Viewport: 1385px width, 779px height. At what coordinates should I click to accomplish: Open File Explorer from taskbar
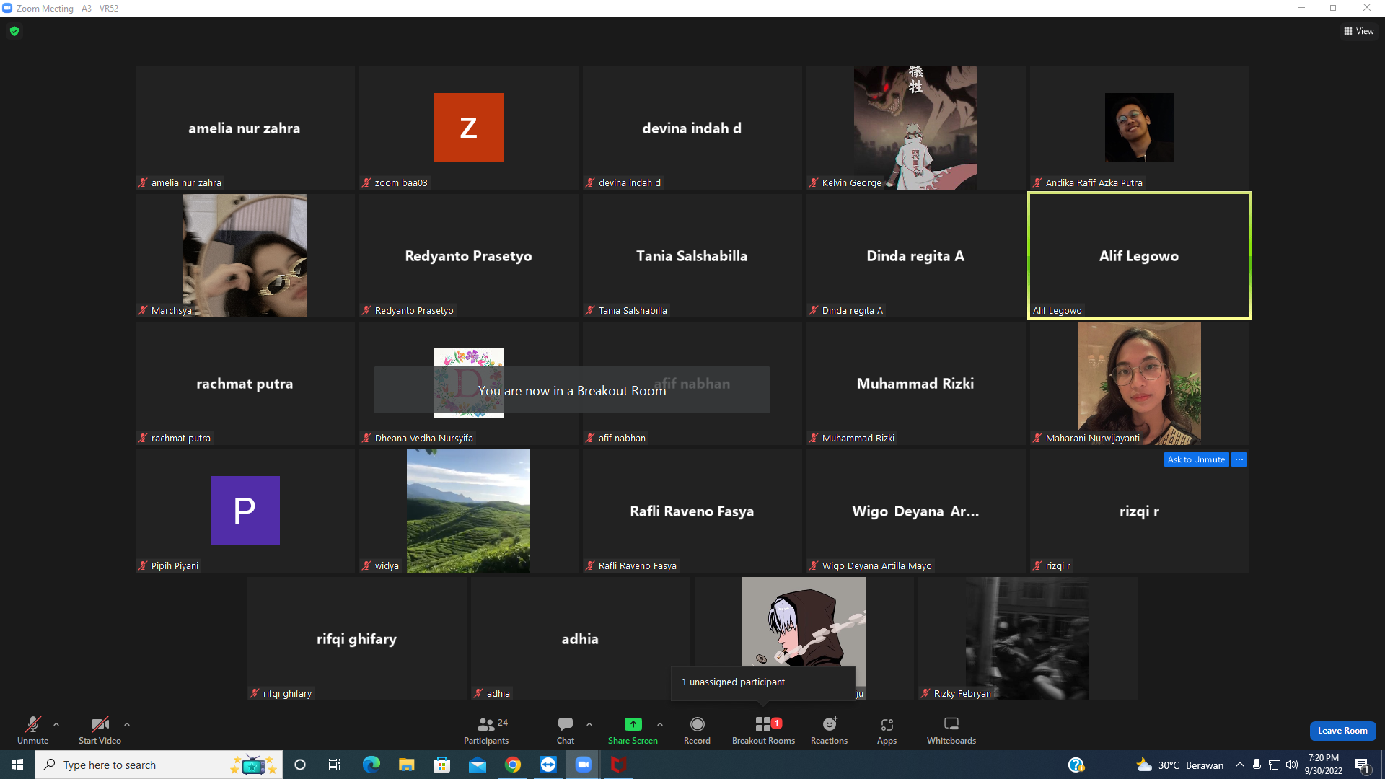[406, 765]
